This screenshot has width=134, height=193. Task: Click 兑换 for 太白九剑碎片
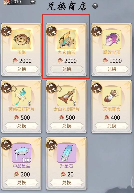67,126
